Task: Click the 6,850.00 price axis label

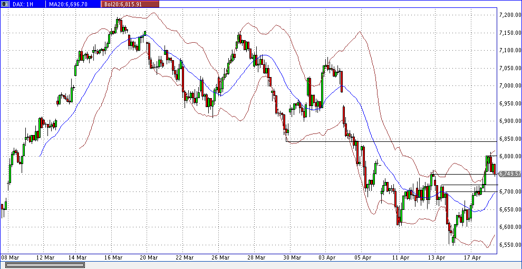Action: pos(510,139)
